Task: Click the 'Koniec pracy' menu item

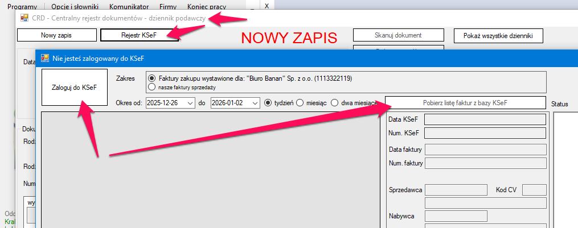Action: pyautogui.click(x=206, y=7)
